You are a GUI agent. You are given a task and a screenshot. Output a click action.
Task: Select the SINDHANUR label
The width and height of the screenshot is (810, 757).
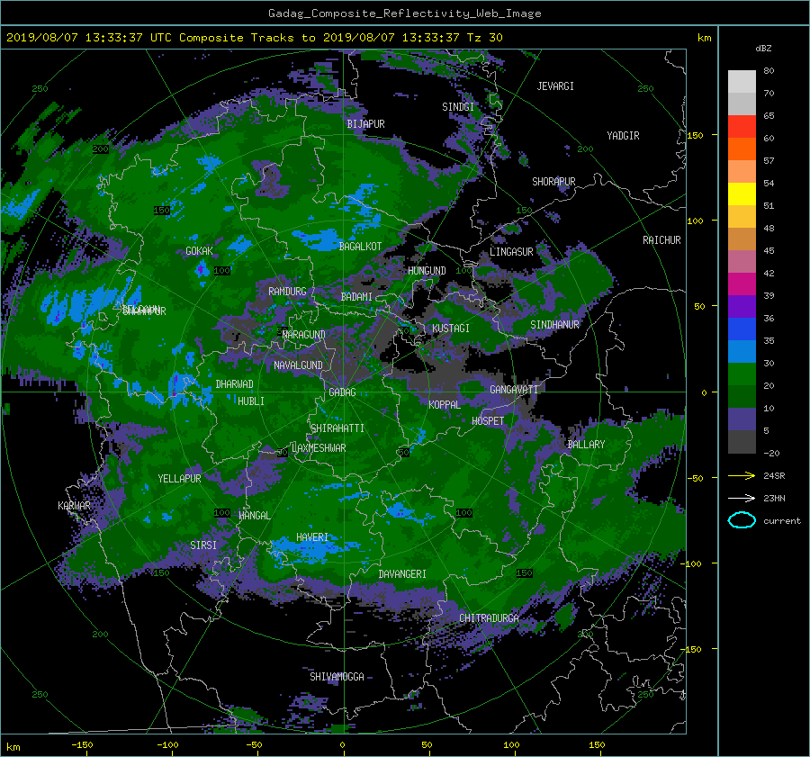554,325
